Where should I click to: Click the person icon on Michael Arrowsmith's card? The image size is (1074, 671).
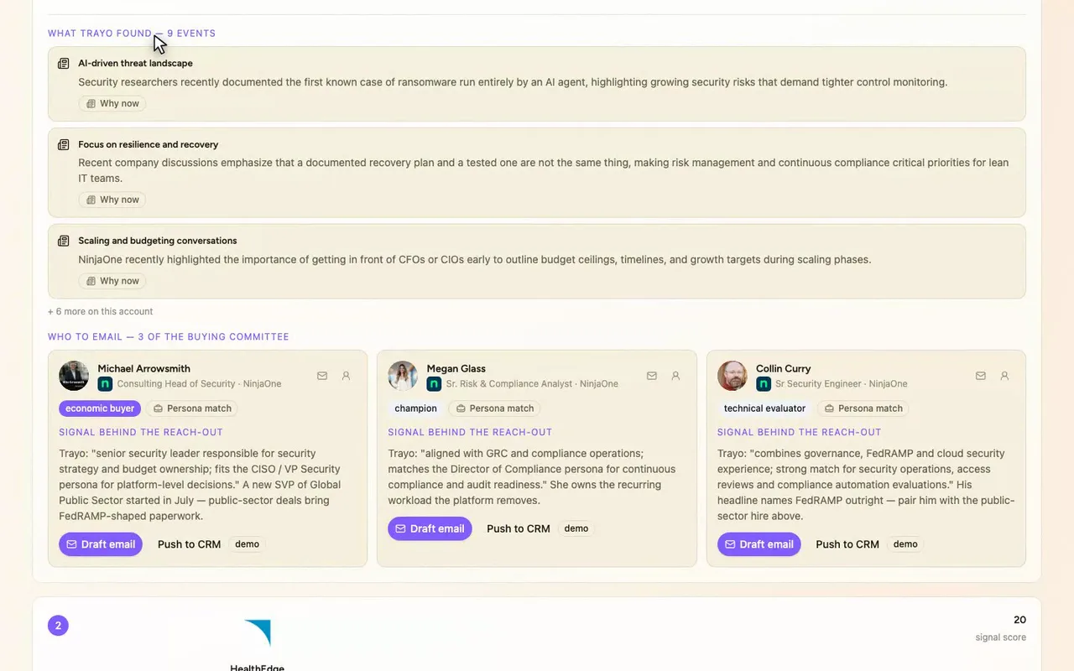coord(346,376)
